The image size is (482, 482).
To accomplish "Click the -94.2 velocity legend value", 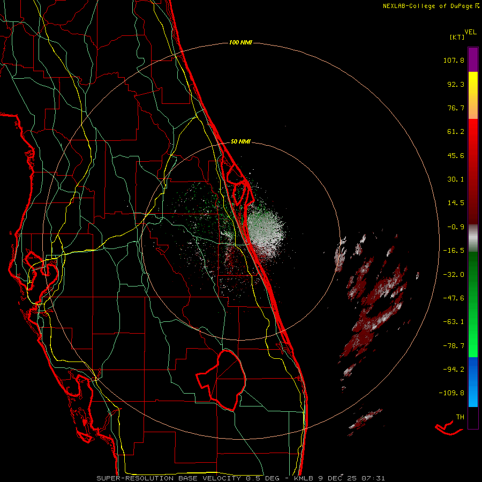I will 454,369.
